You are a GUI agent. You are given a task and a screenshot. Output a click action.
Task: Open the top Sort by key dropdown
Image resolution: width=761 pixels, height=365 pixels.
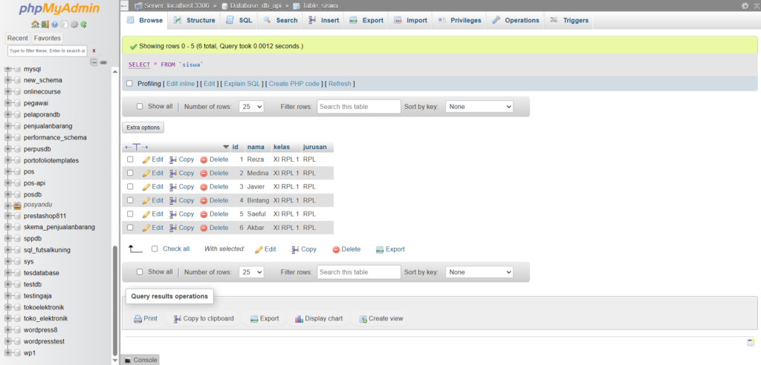pyautogui.click(x=479, y=107)
